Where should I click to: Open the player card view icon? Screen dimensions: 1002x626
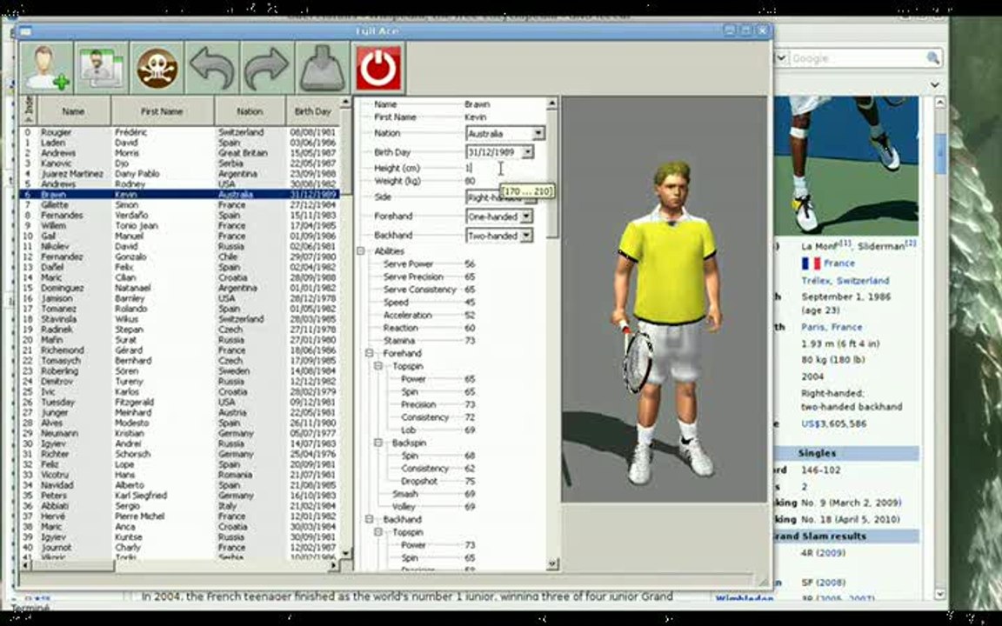pyautogui.click(x=102, y=68)
